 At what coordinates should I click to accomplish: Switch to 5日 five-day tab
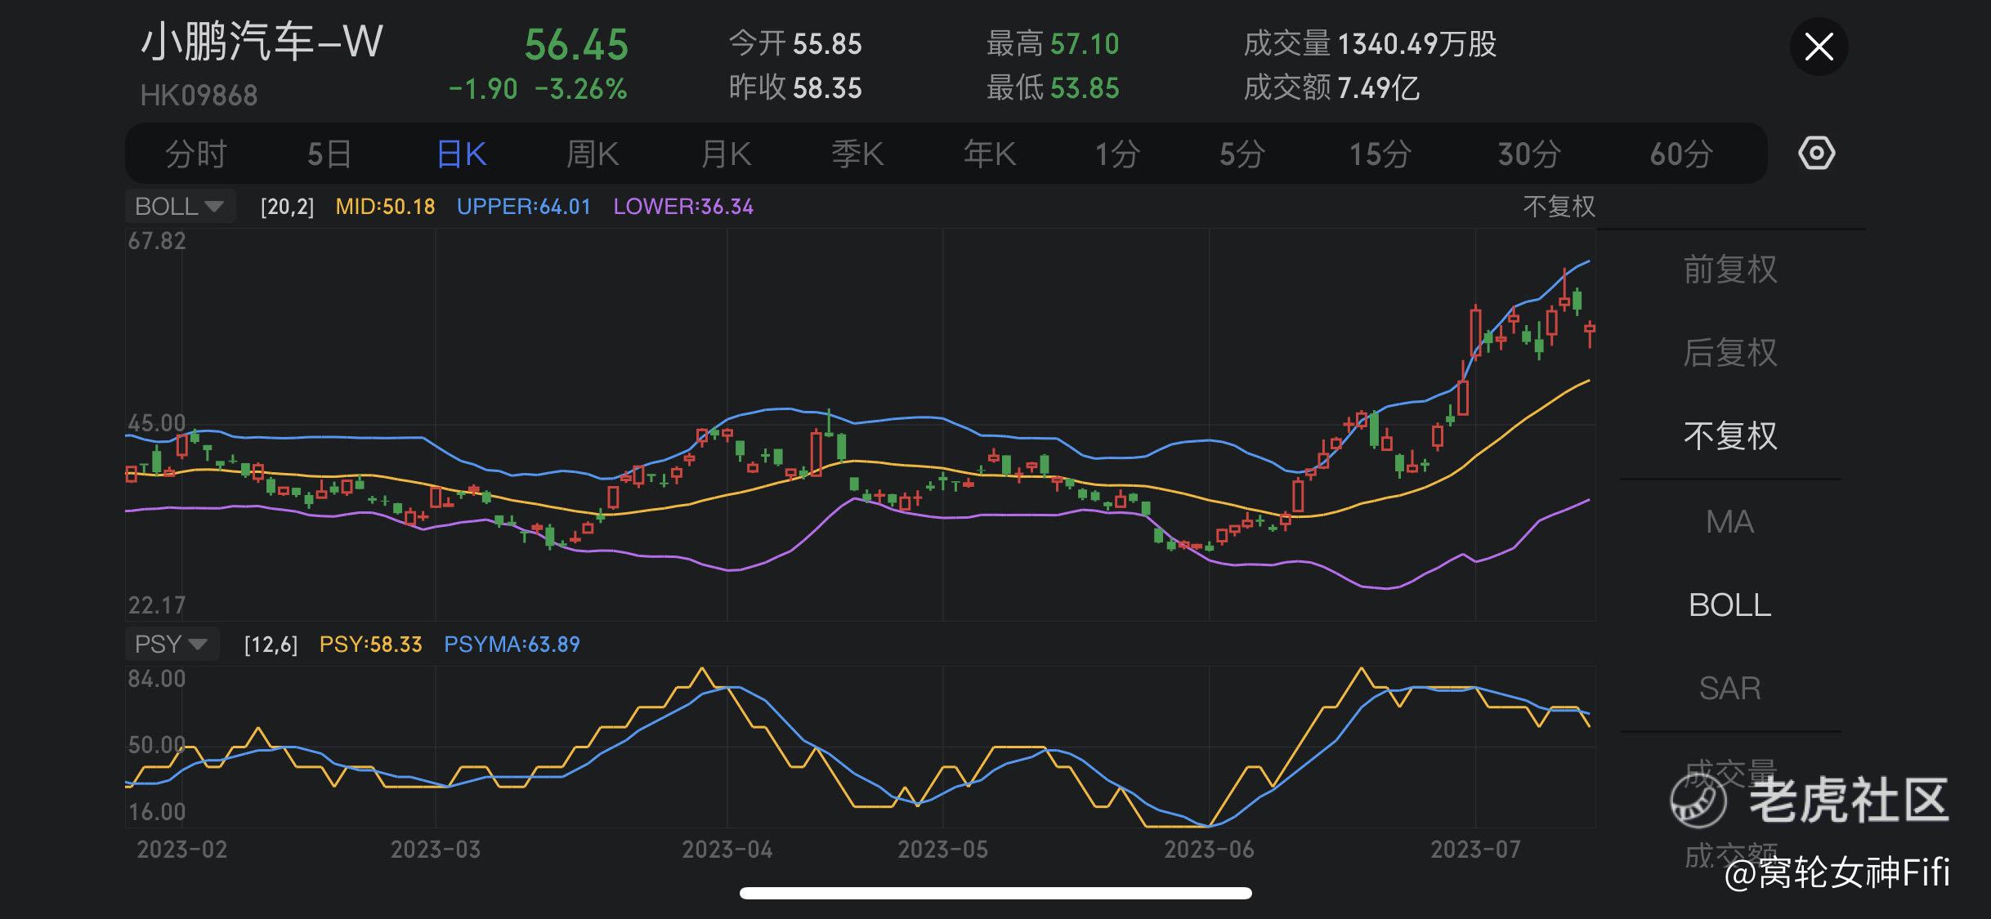click(329, 154)
